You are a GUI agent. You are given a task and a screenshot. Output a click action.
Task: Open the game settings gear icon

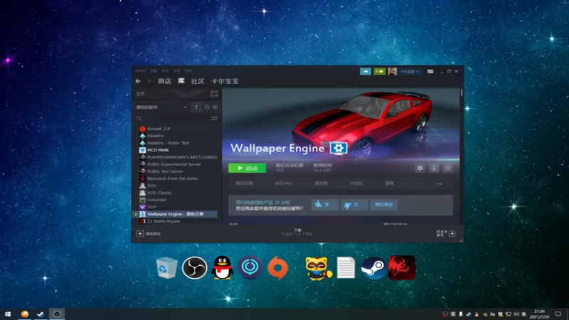pyautogui.click(x=420, y=168)
